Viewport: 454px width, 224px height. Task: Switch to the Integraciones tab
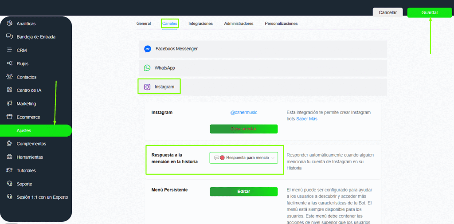tap(200, 24)
